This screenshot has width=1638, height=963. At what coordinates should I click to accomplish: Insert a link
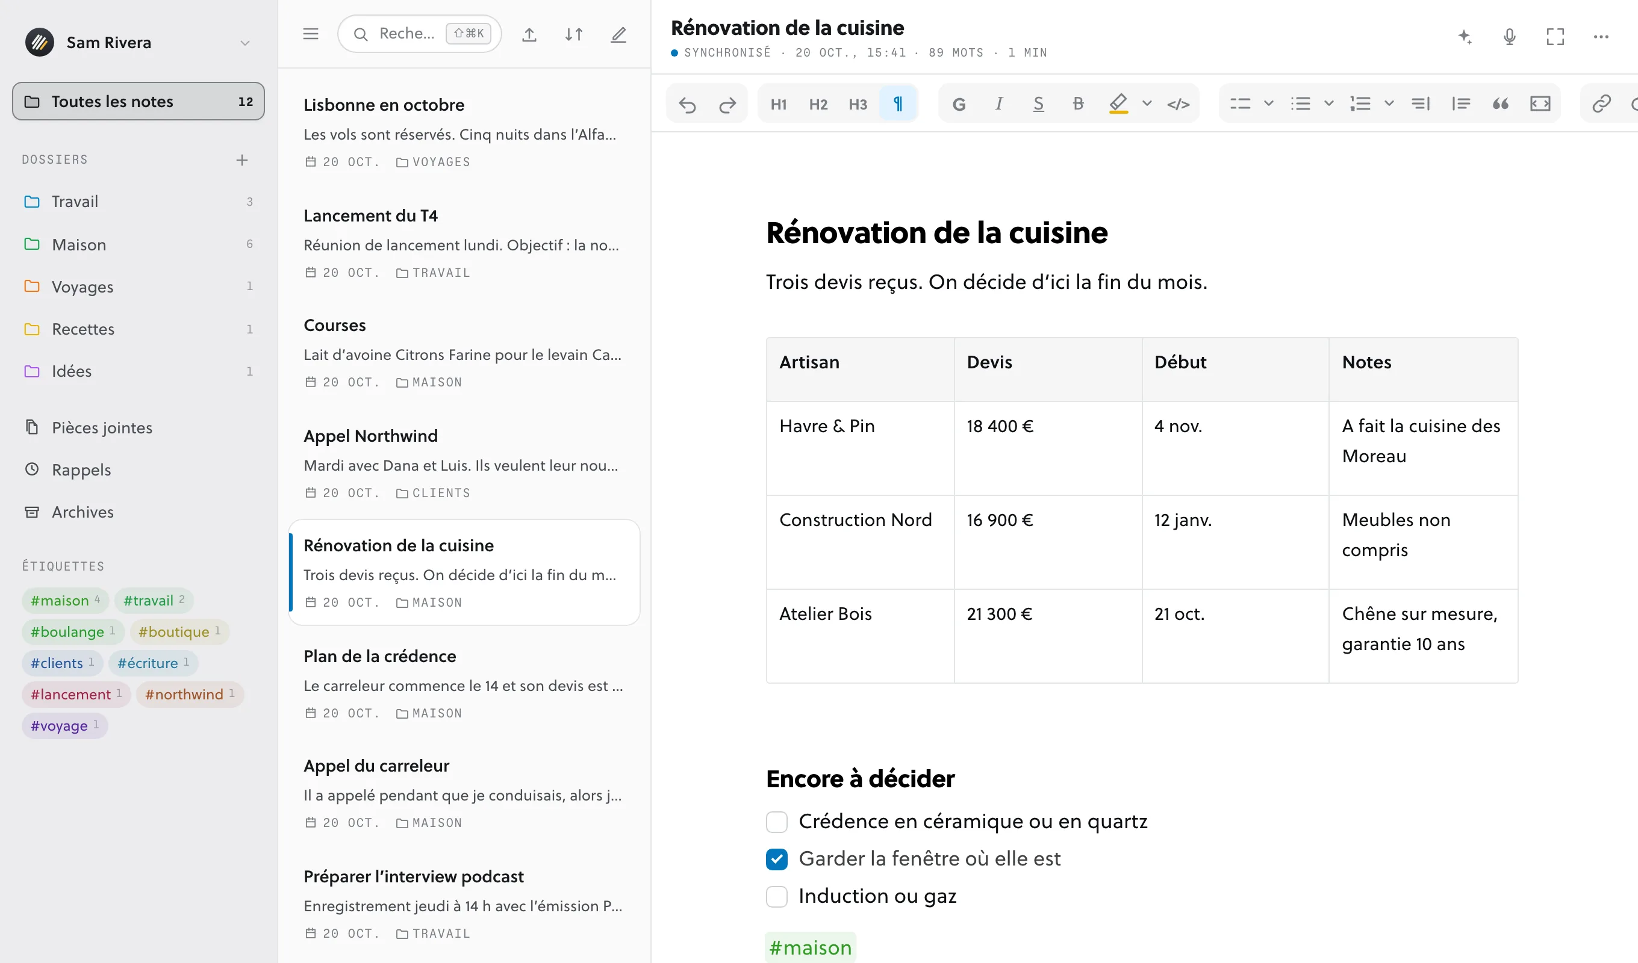click(x=1602, y=104)
